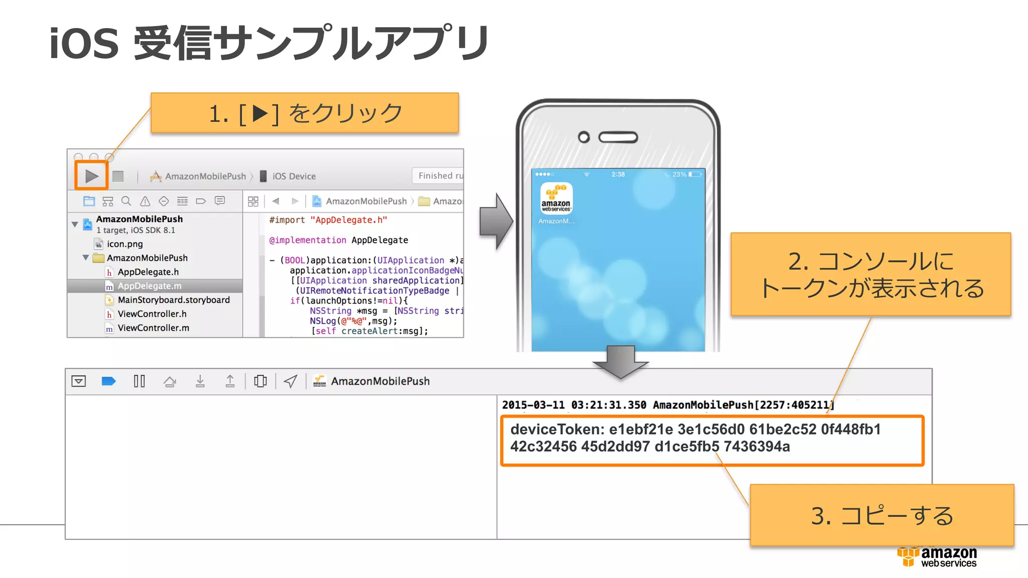Collapse the AmazonMobilePush project root
Screen dimensions: 1028x578
[75, 224]
